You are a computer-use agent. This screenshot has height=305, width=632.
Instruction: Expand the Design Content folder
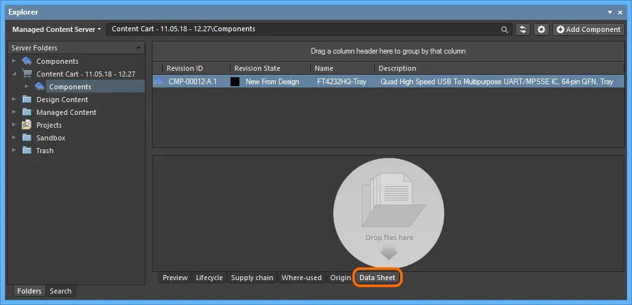point(15,100)
